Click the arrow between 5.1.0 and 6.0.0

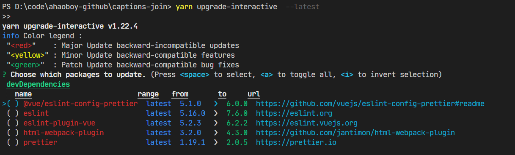point(216,104)
